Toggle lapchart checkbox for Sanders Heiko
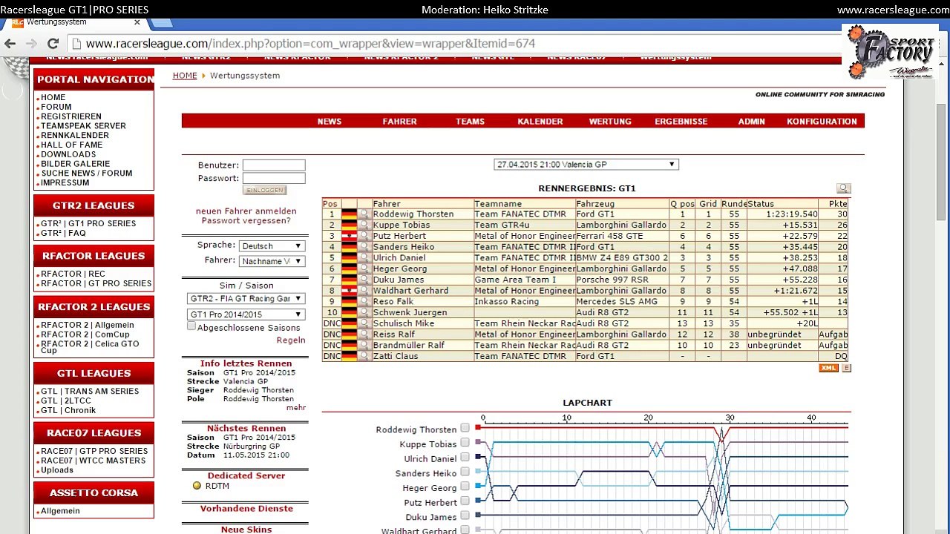Viewport: 950px width, 534px height. (465, 472)
